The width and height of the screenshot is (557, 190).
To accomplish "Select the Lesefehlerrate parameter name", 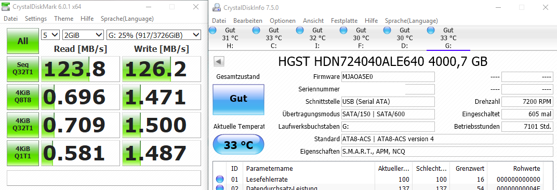I will [x=267, y=179].
